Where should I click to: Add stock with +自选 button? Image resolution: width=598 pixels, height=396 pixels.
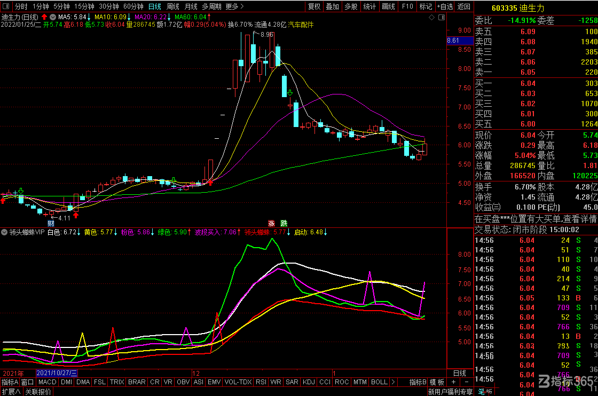click(445, 6)
